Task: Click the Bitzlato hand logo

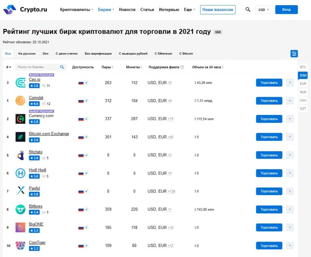Action: [x=20, y=155]
